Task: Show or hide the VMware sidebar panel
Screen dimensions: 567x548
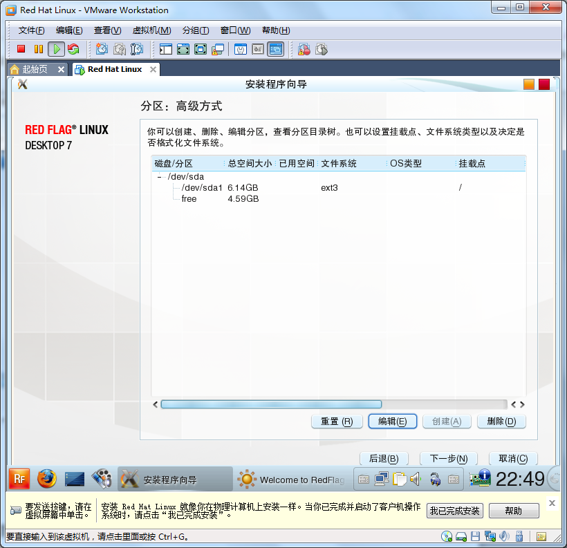Action: coord(166,49)
